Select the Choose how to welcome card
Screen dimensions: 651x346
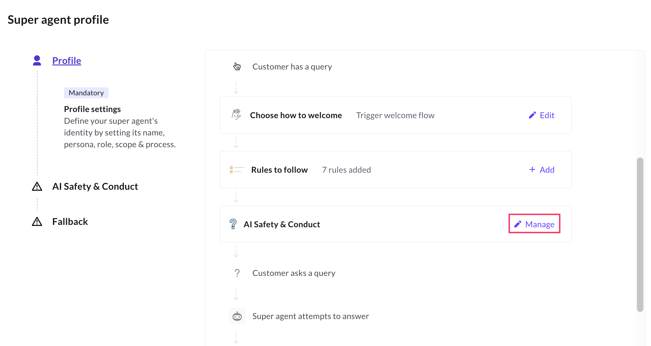[x=296, y=115]
